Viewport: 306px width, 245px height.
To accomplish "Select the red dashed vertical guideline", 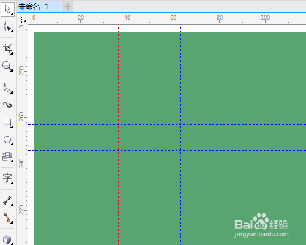I will (118, 135).
